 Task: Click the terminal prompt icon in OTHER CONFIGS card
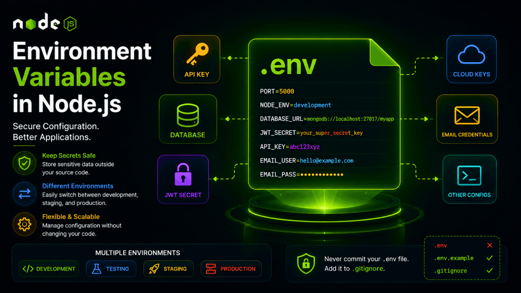(469, 176)
